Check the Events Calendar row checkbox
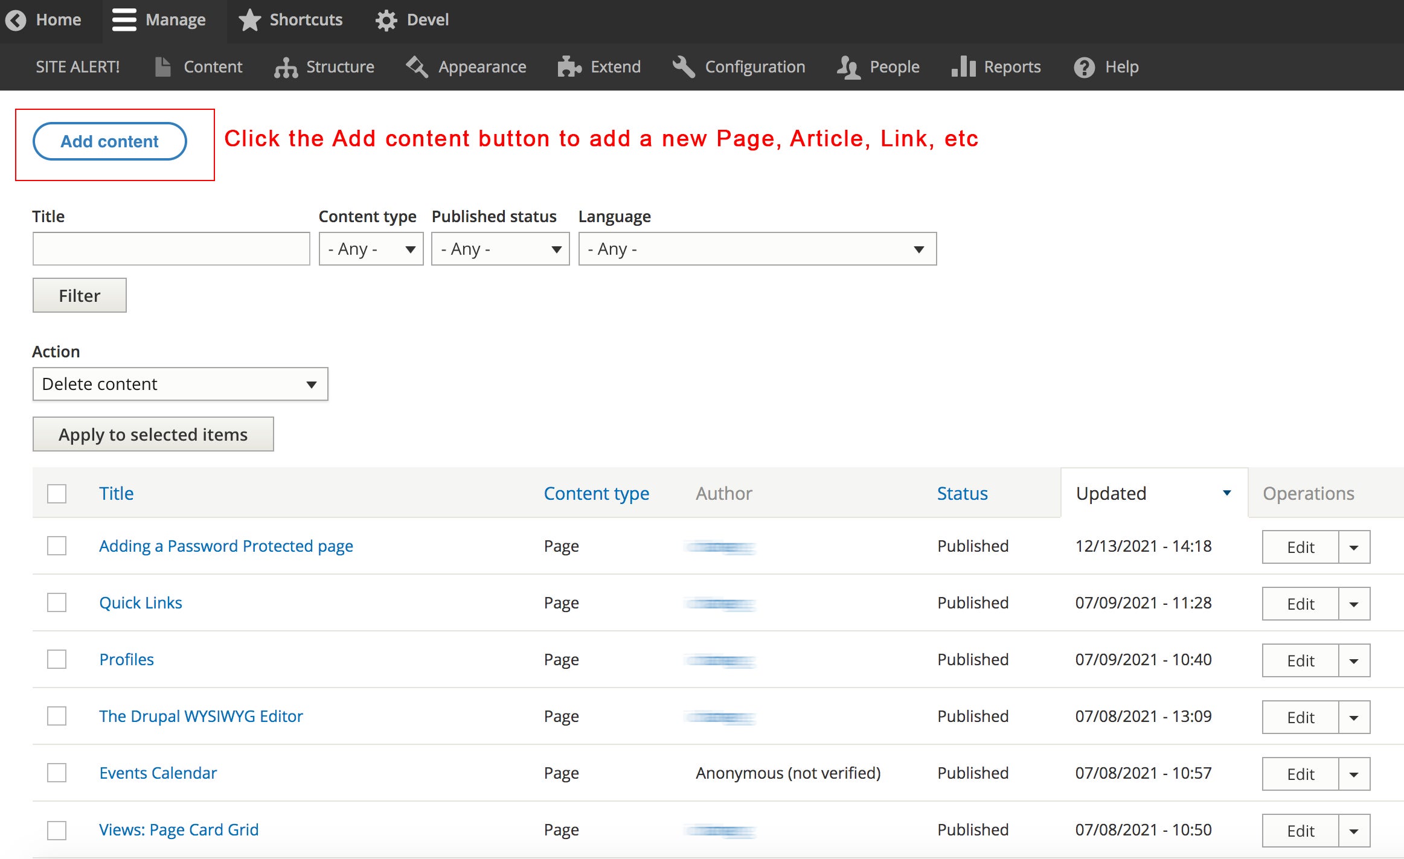The height and width of the screenshot is (859, 1404). click(57, 773)
